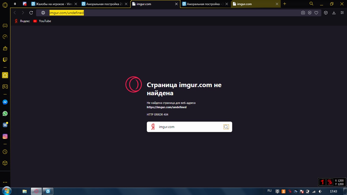Open the network signal tray icon
This screenshot has height=195, width=347.
point(314,191)
